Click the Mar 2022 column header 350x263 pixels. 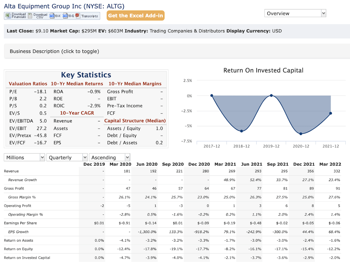[x=330, y=164]
